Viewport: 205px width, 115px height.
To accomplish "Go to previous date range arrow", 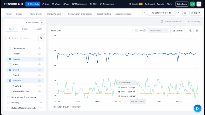I will click(x=145, y=13).
